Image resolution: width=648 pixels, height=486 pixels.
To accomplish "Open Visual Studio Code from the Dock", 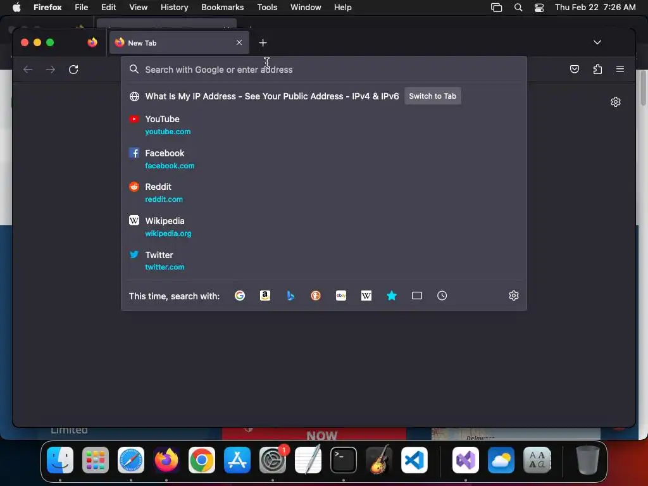I will [414, 460].
